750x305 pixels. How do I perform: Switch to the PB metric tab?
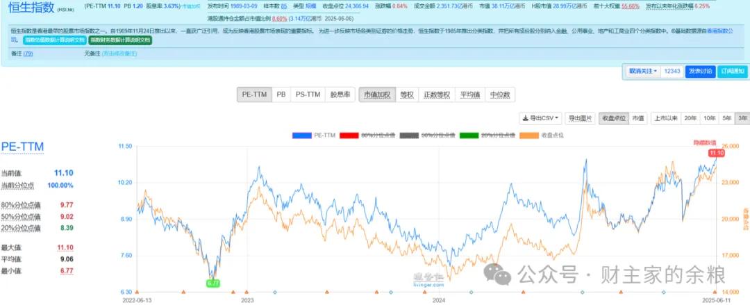[x=281, y=94]
